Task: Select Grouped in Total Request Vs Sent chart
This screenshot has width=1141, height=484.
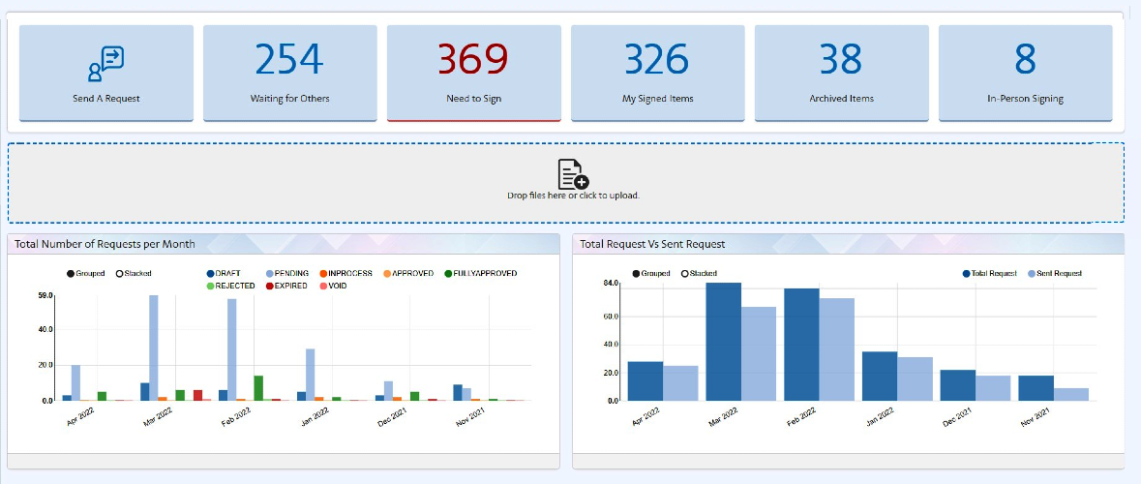Action: tap(651, 274)
